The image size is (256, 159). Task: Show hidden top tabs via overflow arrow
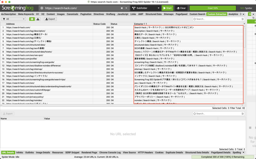coord(243,14)
